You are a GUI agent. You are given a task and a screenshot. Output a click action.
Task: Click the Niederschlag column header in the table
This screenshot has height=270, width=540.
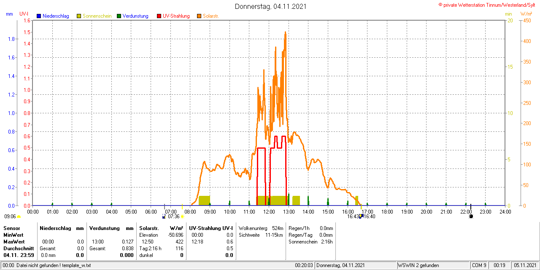point(55,228)
